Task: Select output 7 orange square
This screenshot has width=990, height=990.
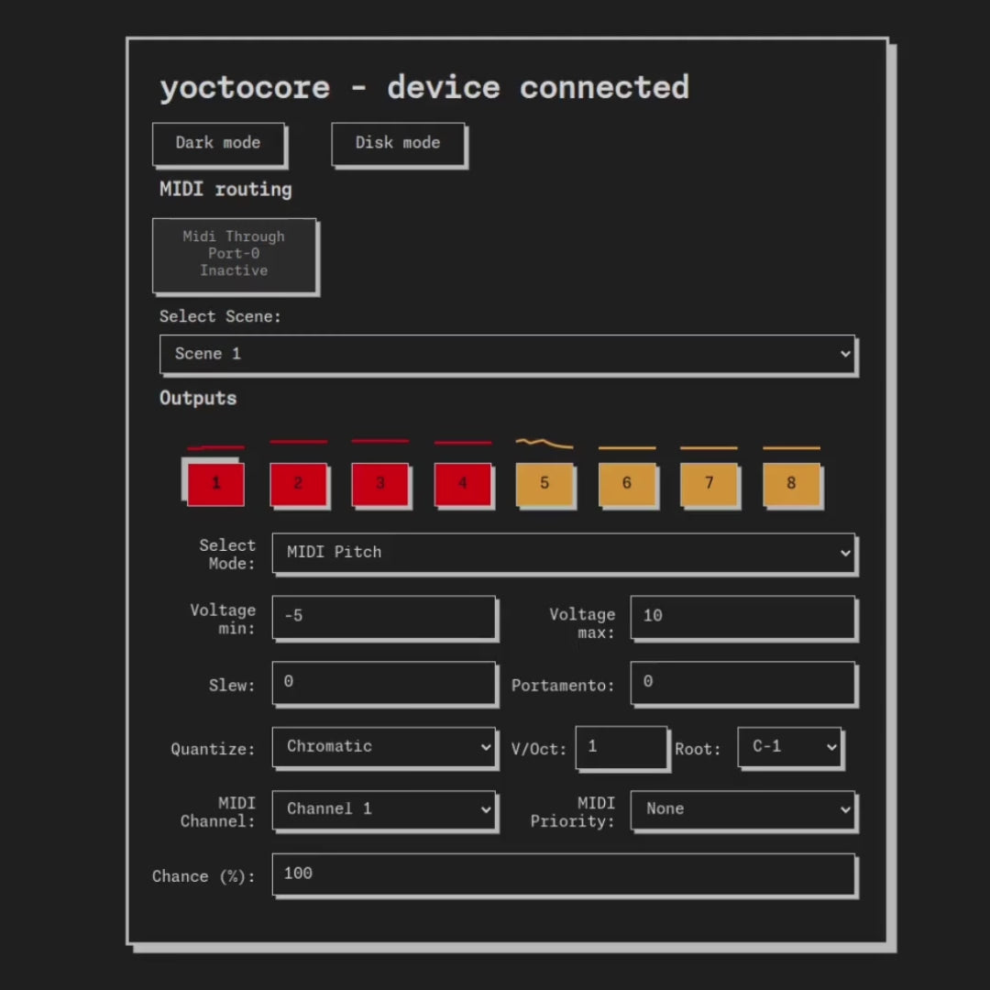Action: click(x=709, y=483)
